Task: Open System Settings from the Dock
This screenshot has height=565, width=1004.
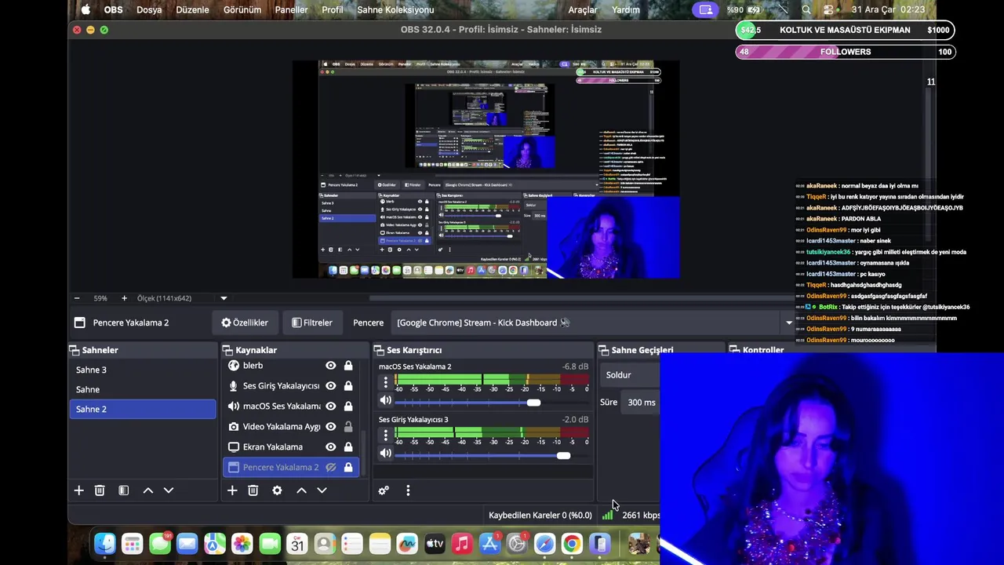Action: click(517, 543)
